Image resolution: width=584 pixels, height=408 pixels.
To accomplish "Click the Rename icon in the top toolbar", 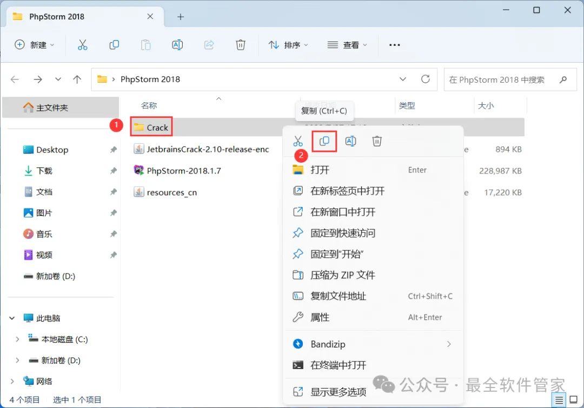I will [x=177, y=45].
